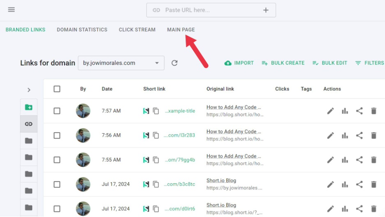Select the com/b3c8tc row checkbox
The height and width of the screenshot is (217, 385).
(x=57, y=185)
